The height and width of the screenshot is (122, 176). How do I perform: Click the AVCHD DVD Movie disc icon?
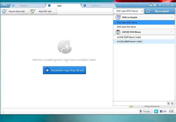point(118,32)
